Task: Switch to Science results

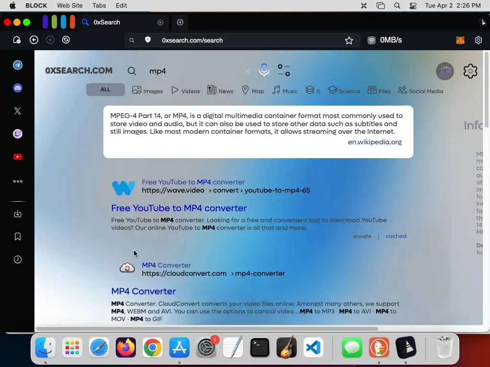Action: click(344, 90)
